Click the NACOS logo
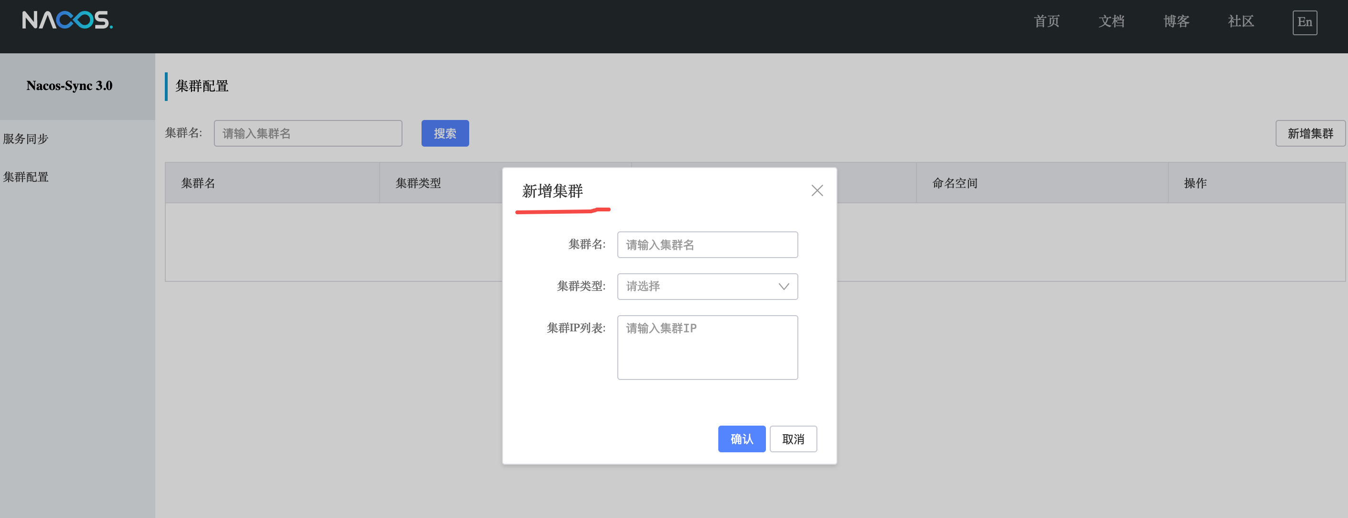Screen dimensions: 1348x518 (67, 21)
